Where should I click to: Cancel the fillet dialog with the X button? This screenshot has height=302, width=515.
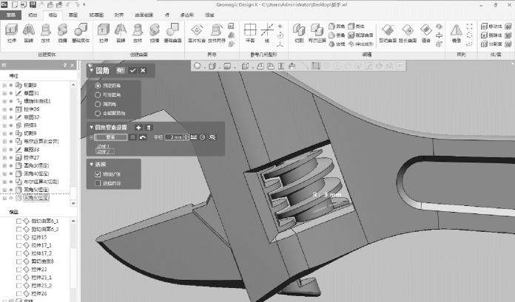[143, 70]
